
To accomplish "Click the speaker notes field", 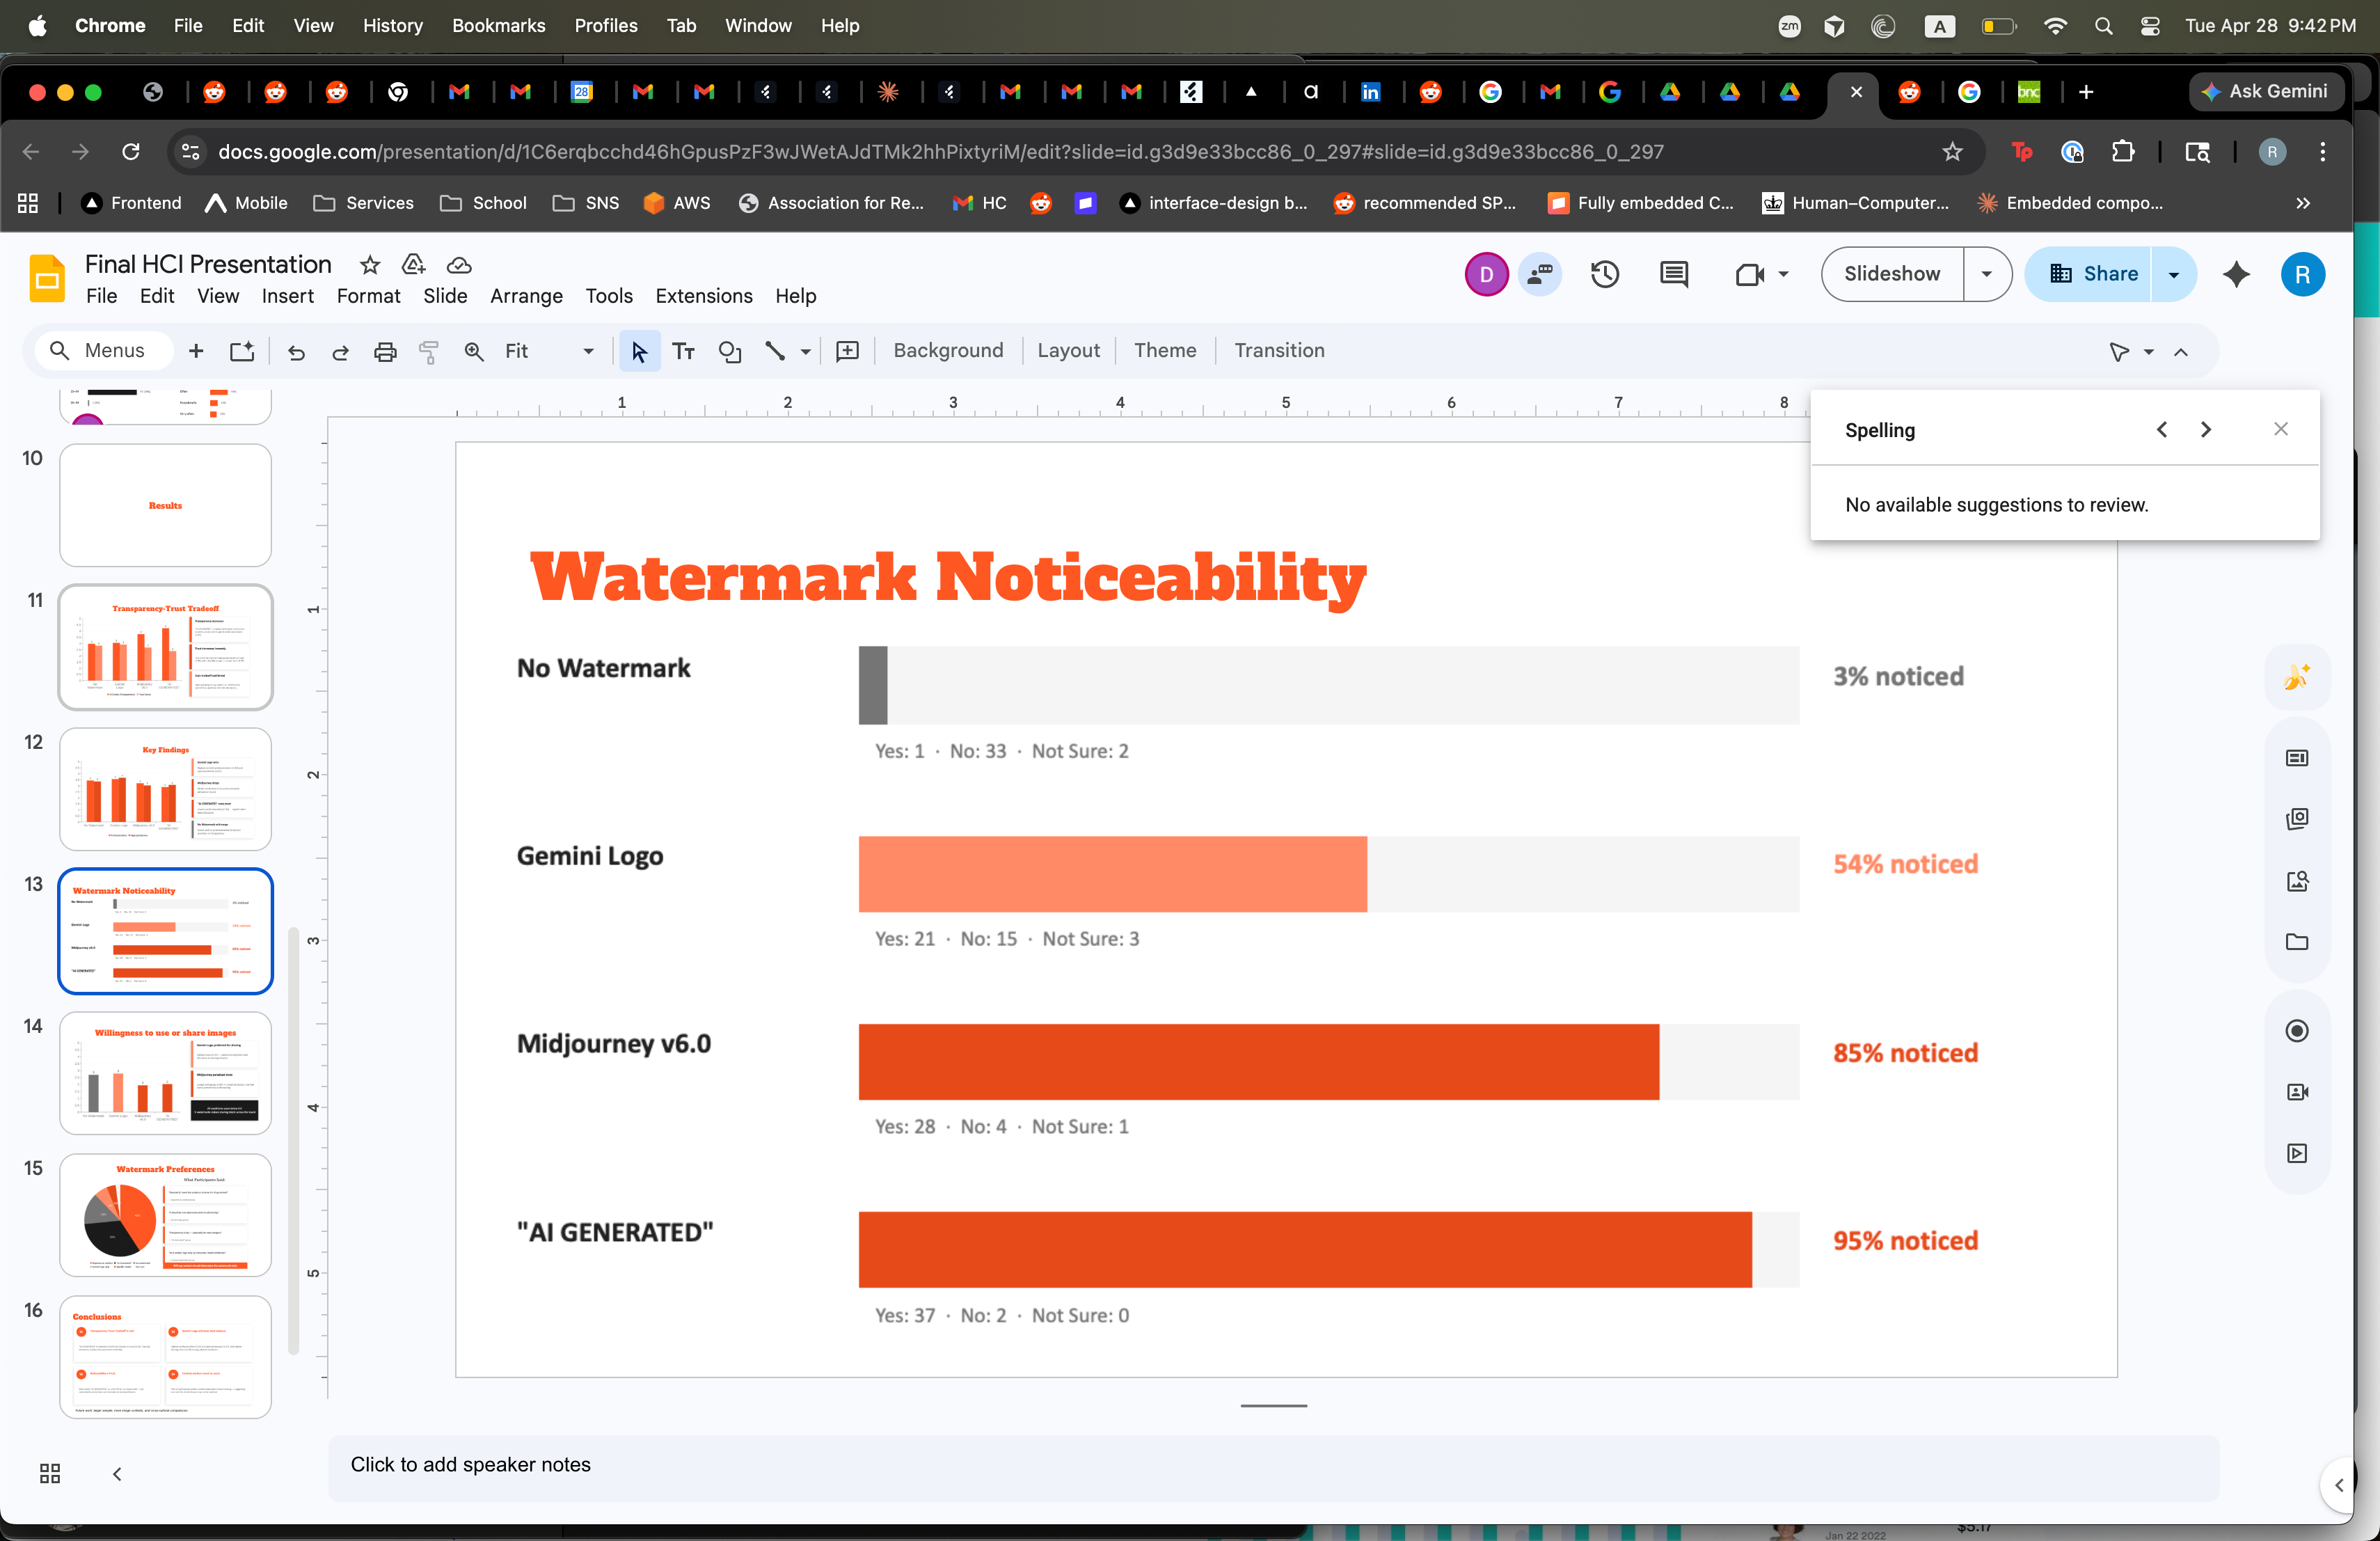I will [x=1273, y=1466].
